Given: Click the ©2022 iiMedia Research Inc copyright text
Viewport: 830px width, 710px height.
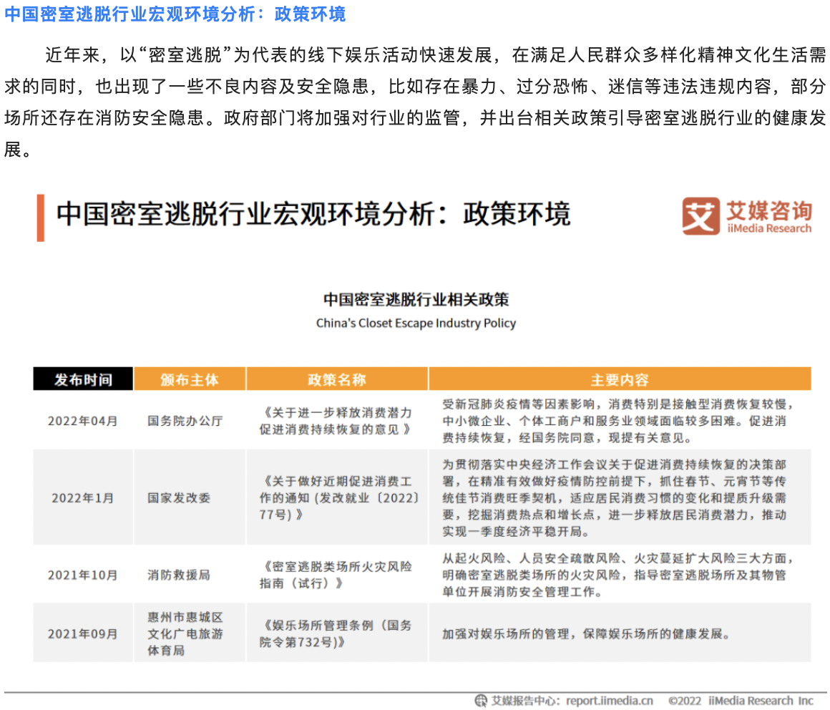Looking at the screenshot, I should click(x=741, y=701).
